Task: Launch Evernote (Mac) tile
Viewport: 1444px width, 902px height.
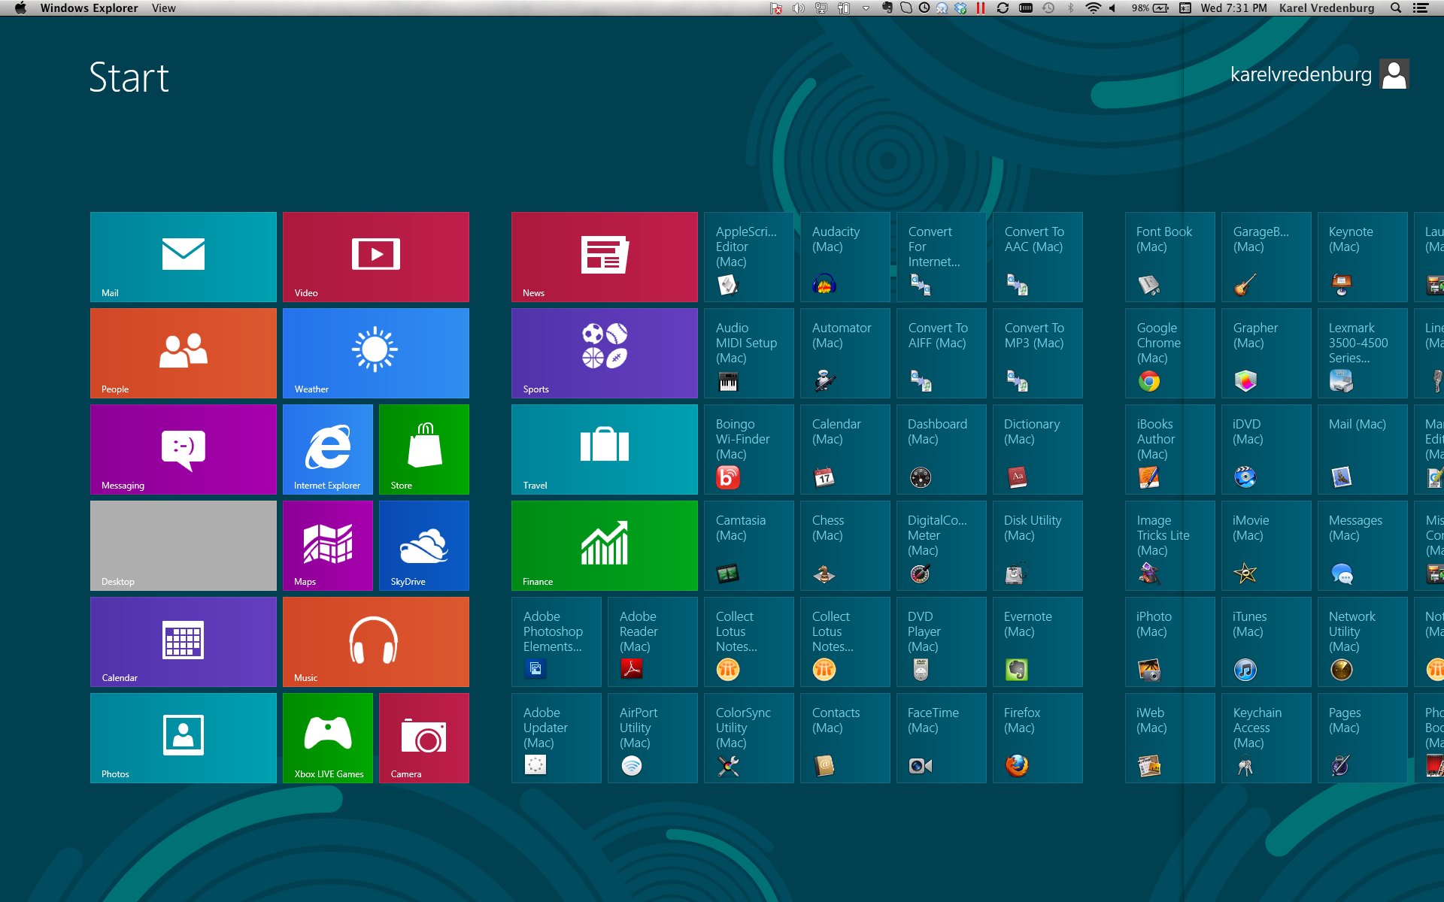Action: [1038, 642]
